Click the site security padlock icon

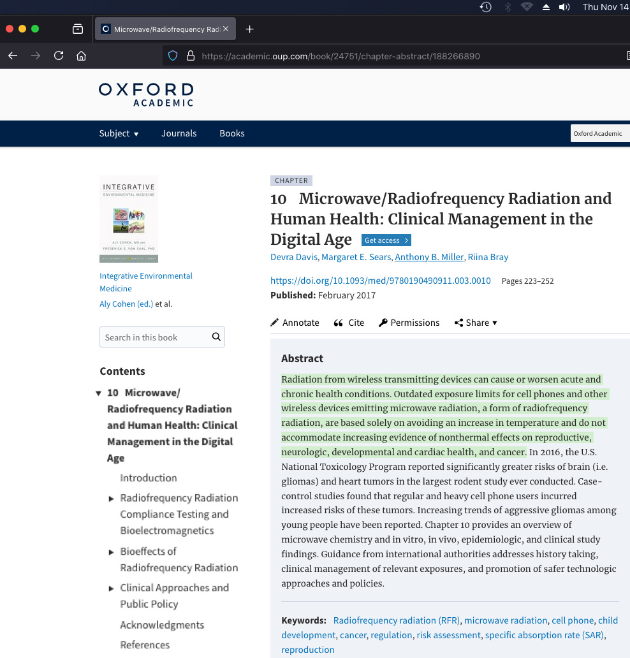point(191,56)
